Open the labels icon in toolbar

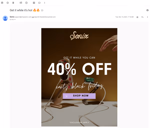point(39,3)
